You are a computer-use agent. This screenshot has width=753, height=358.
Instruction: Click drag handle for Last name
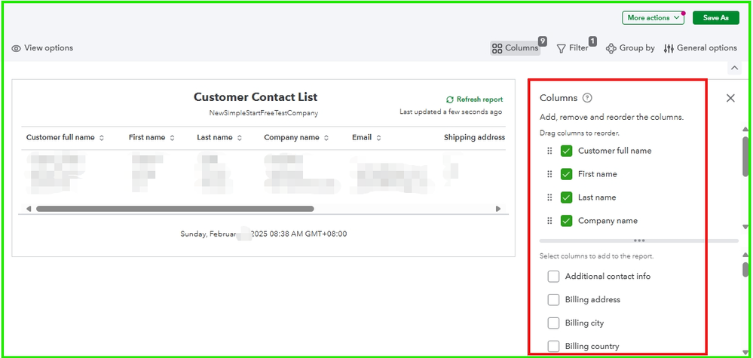549,197
